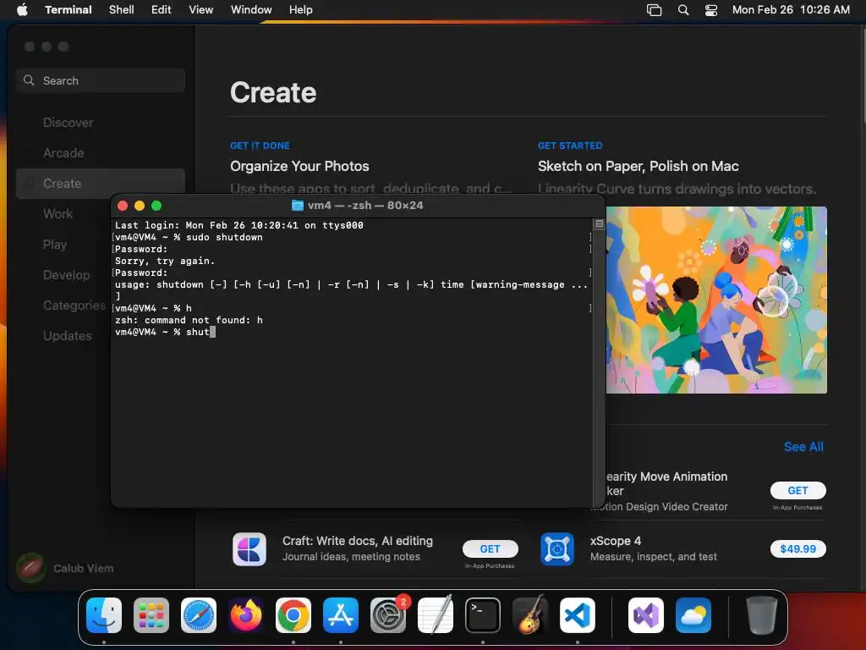Open TextEdit from the Dock

[436, 615]
